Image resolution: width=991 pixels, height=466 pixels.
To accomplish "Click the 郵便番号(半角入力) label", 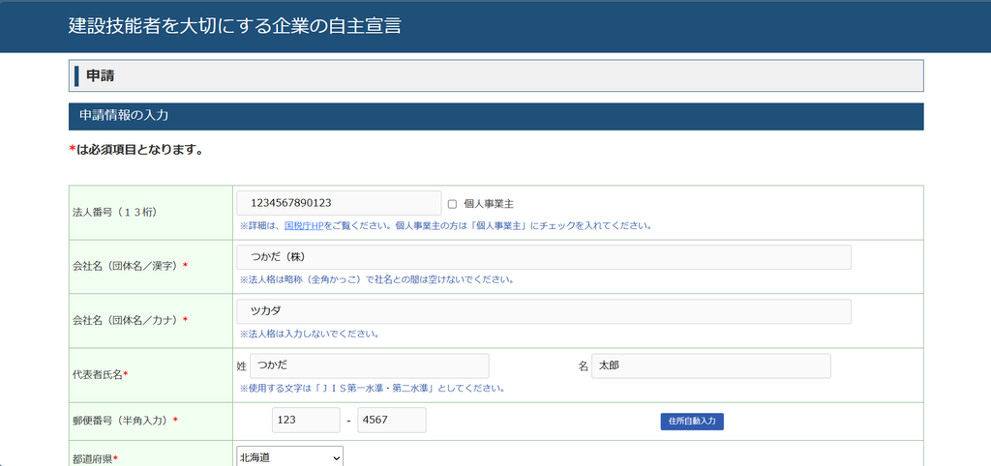I will [125, 420].
